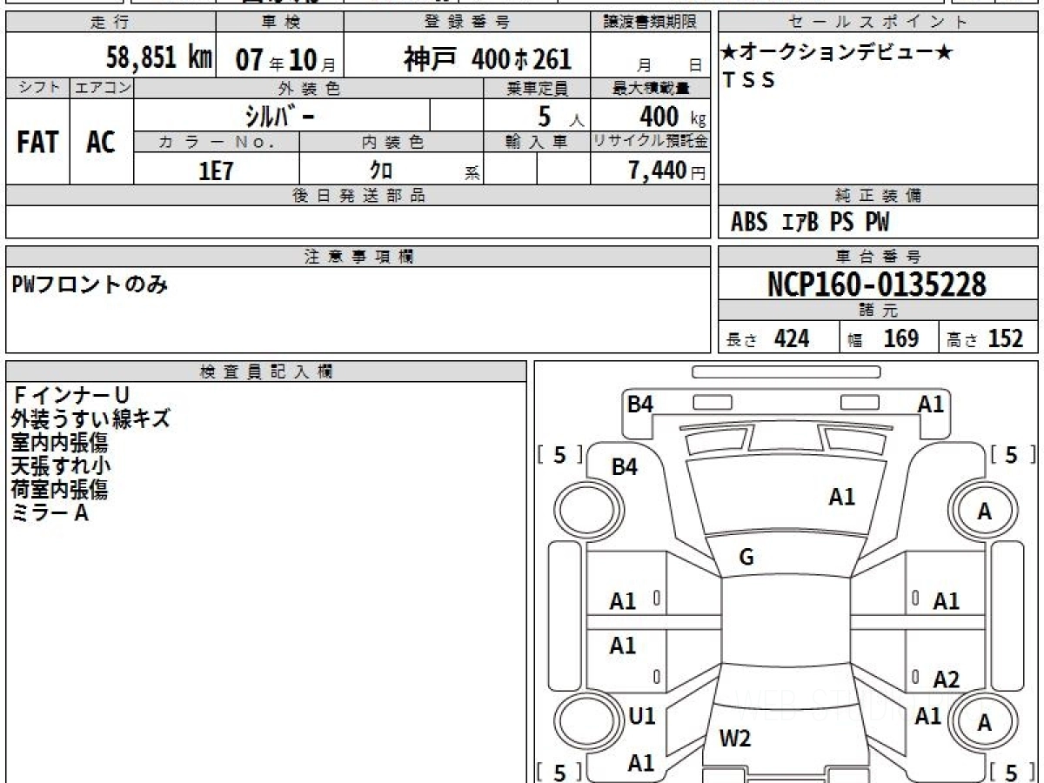Viewport: 1044px width, 783px height.
Task: Select the 後日発送部品 header
Action: 358,196
